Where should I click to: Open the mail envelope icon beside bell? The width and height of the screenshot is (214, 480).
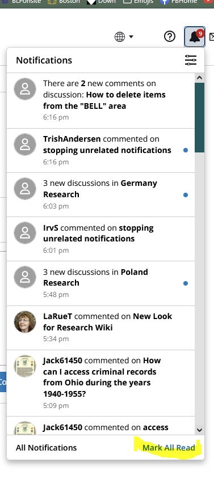(211, 37)
